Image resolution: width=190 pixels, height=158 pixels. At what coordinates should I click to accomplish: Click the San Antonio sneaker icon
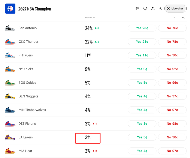10,28
